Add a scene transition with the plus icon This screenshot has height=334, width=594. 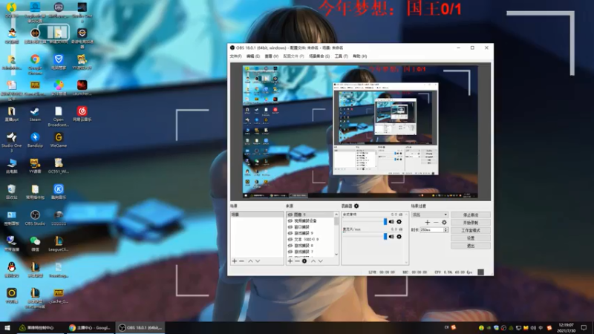(x=428, y=222)
